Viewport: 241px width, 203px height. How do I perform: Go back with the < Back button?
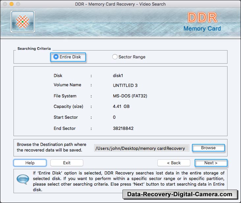[174, 163]
